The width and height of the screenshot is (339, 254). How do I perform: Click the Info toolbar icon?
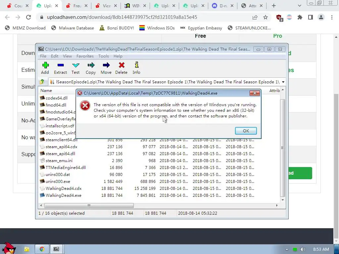136,68
